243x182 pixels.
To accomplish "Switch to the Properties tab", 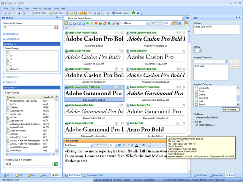I will click(x=216, y=175).
